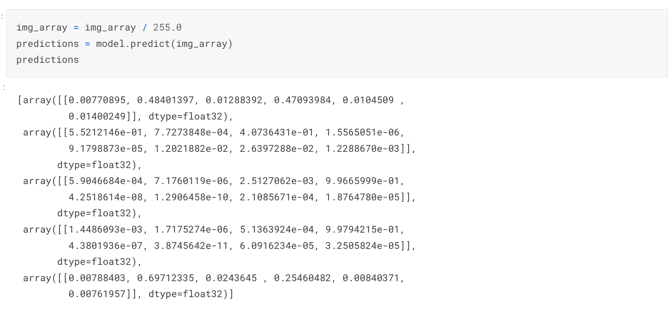Click the output value 9.9794215e-01
Viewport: 672px width, 309px height.
(362, 230)
